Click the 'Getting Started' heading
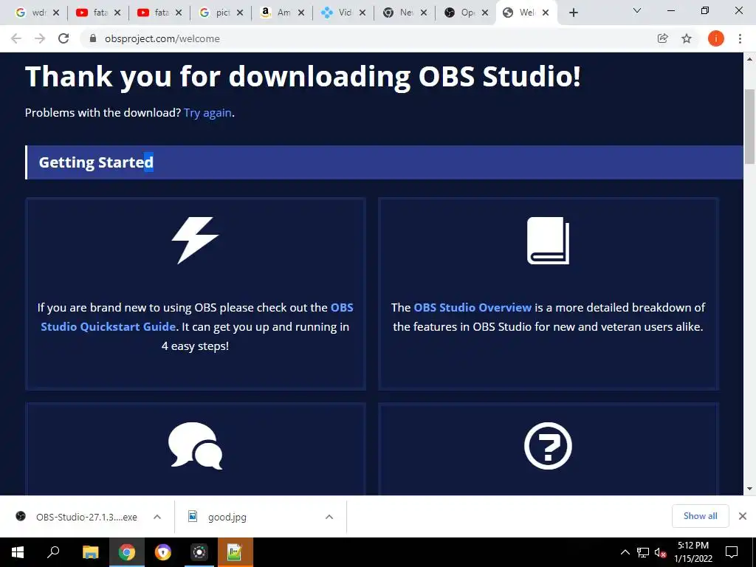756x567 pixels. (x=96, y=162)
